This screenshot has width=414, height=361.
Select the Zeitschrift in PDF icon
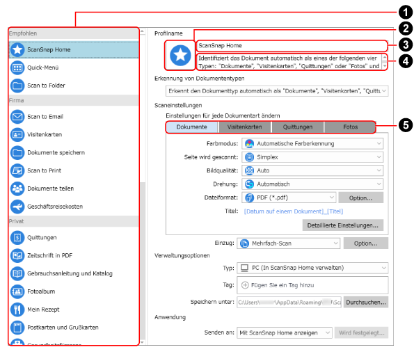[x=17, y=255]
